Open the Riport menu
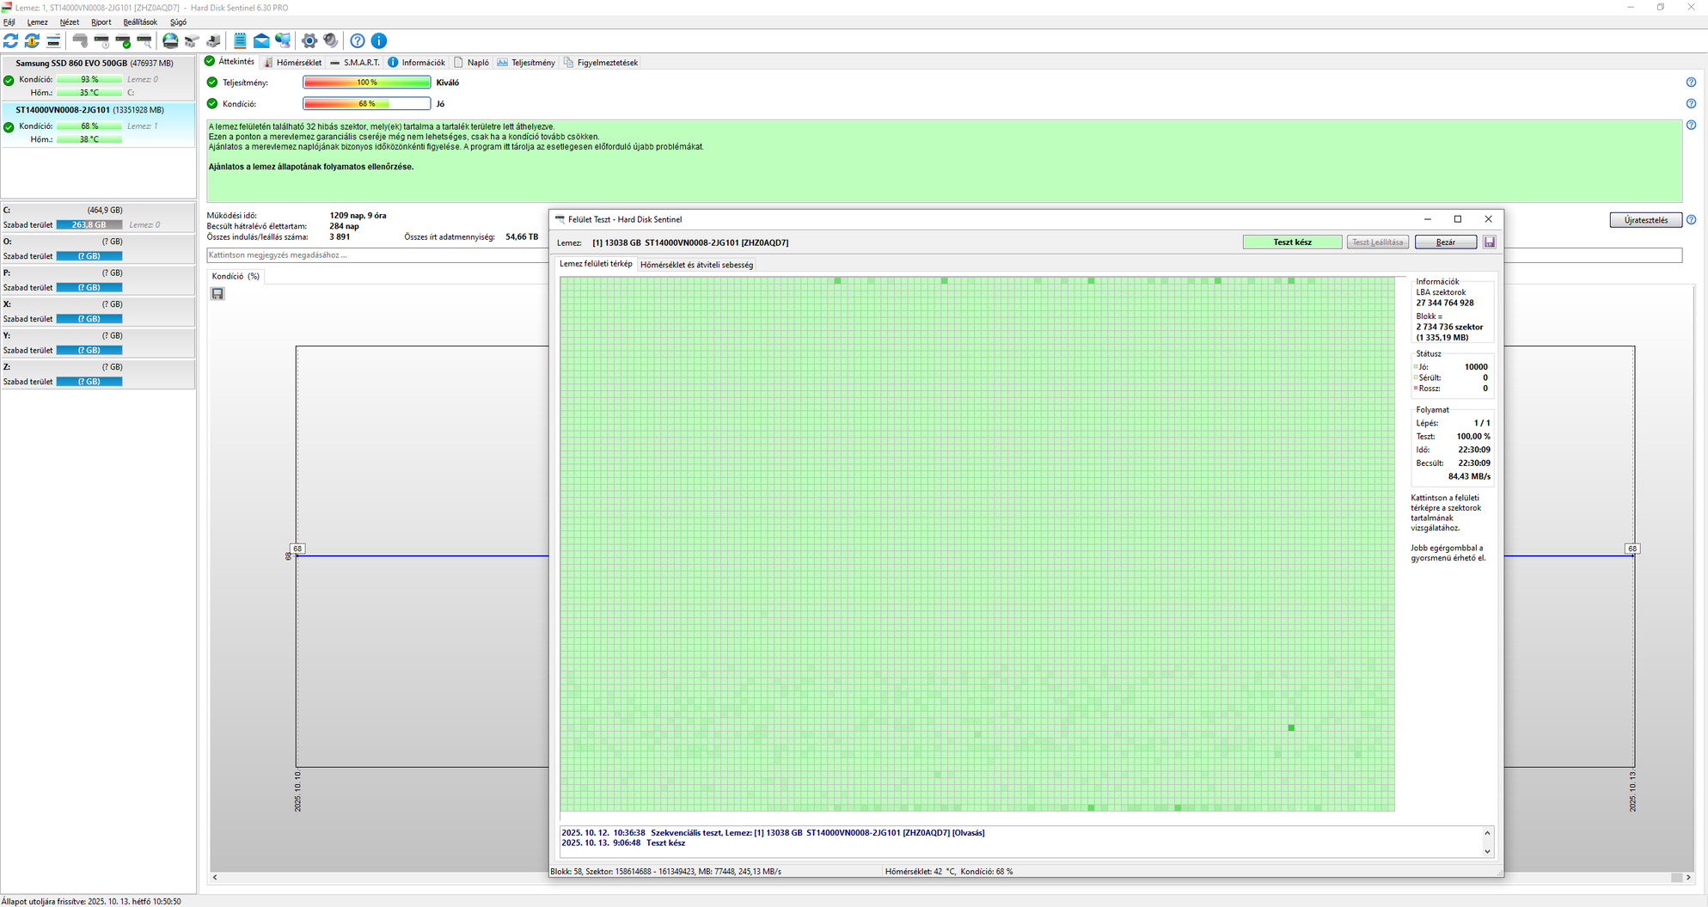Viewport: 1708px width, 907px height. [101, 22]
